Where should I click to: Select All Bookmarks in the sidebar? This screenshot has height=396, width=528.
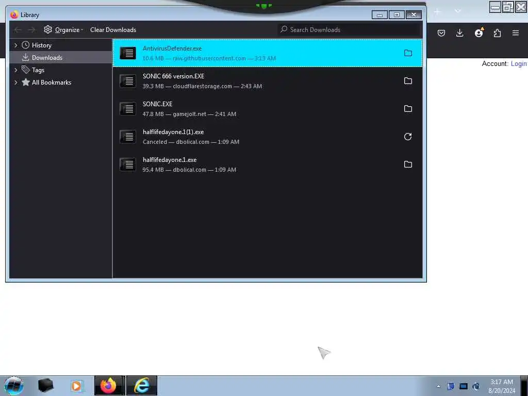(x=51, y=82)
